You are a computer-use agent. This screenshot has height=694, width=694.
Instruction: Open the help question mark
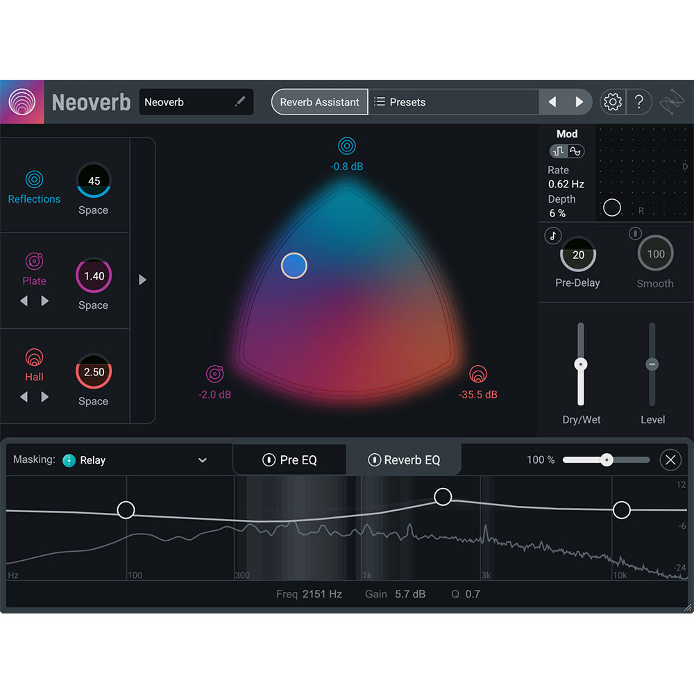point(639,101)
